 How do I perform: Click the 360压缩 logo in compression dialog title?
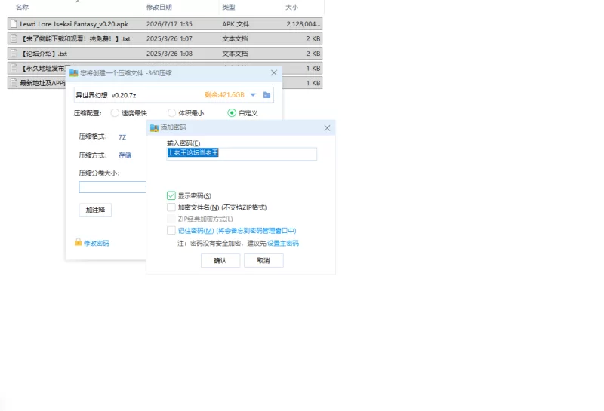pos(73,73)
